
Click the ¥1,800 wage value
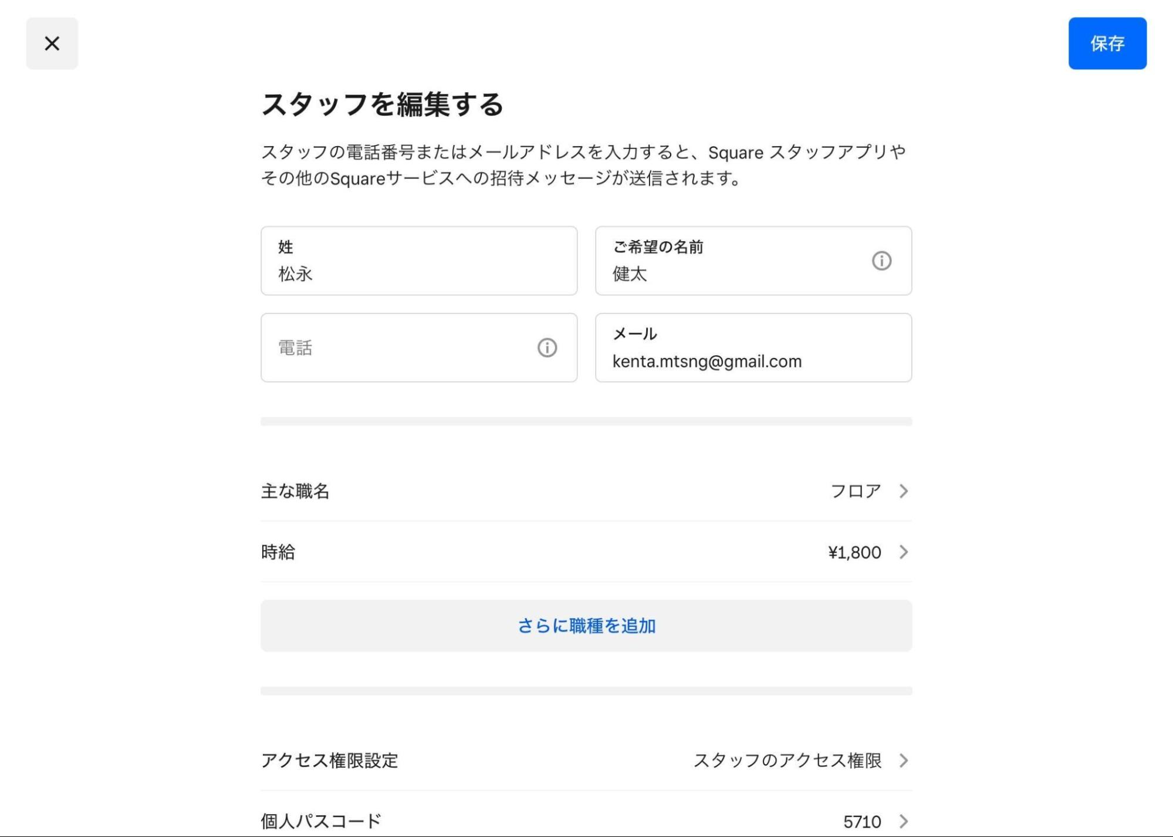[x=854, y=552]
